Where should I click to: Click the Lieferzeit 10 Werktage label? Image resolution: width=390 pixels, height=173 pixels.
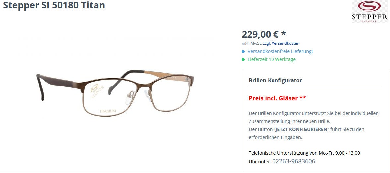pyautogui.click(x=272, y=59)
